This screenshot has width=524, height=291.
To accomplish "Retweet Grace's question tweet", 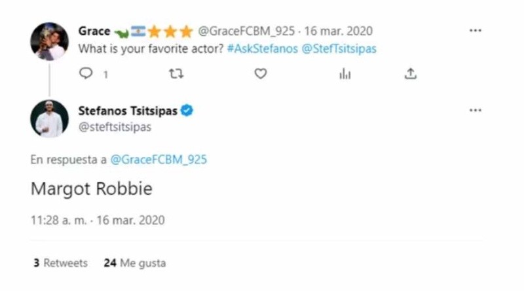I will (176, 74).
